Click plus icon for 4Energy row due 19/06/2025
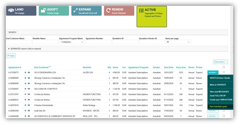This screenshot has height=124, width=239. point(25,78)
